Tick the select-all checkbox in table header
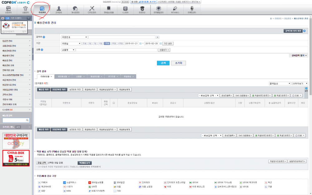The image size is (312, 195). point(114,103)
